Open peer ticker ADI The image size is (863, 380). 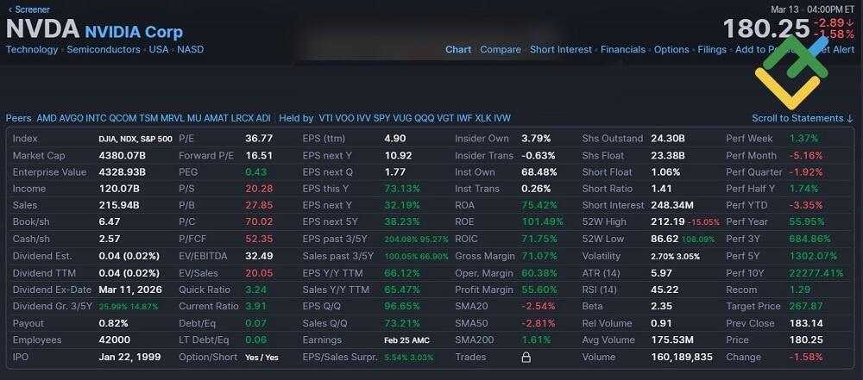click(x=263, y=118)
